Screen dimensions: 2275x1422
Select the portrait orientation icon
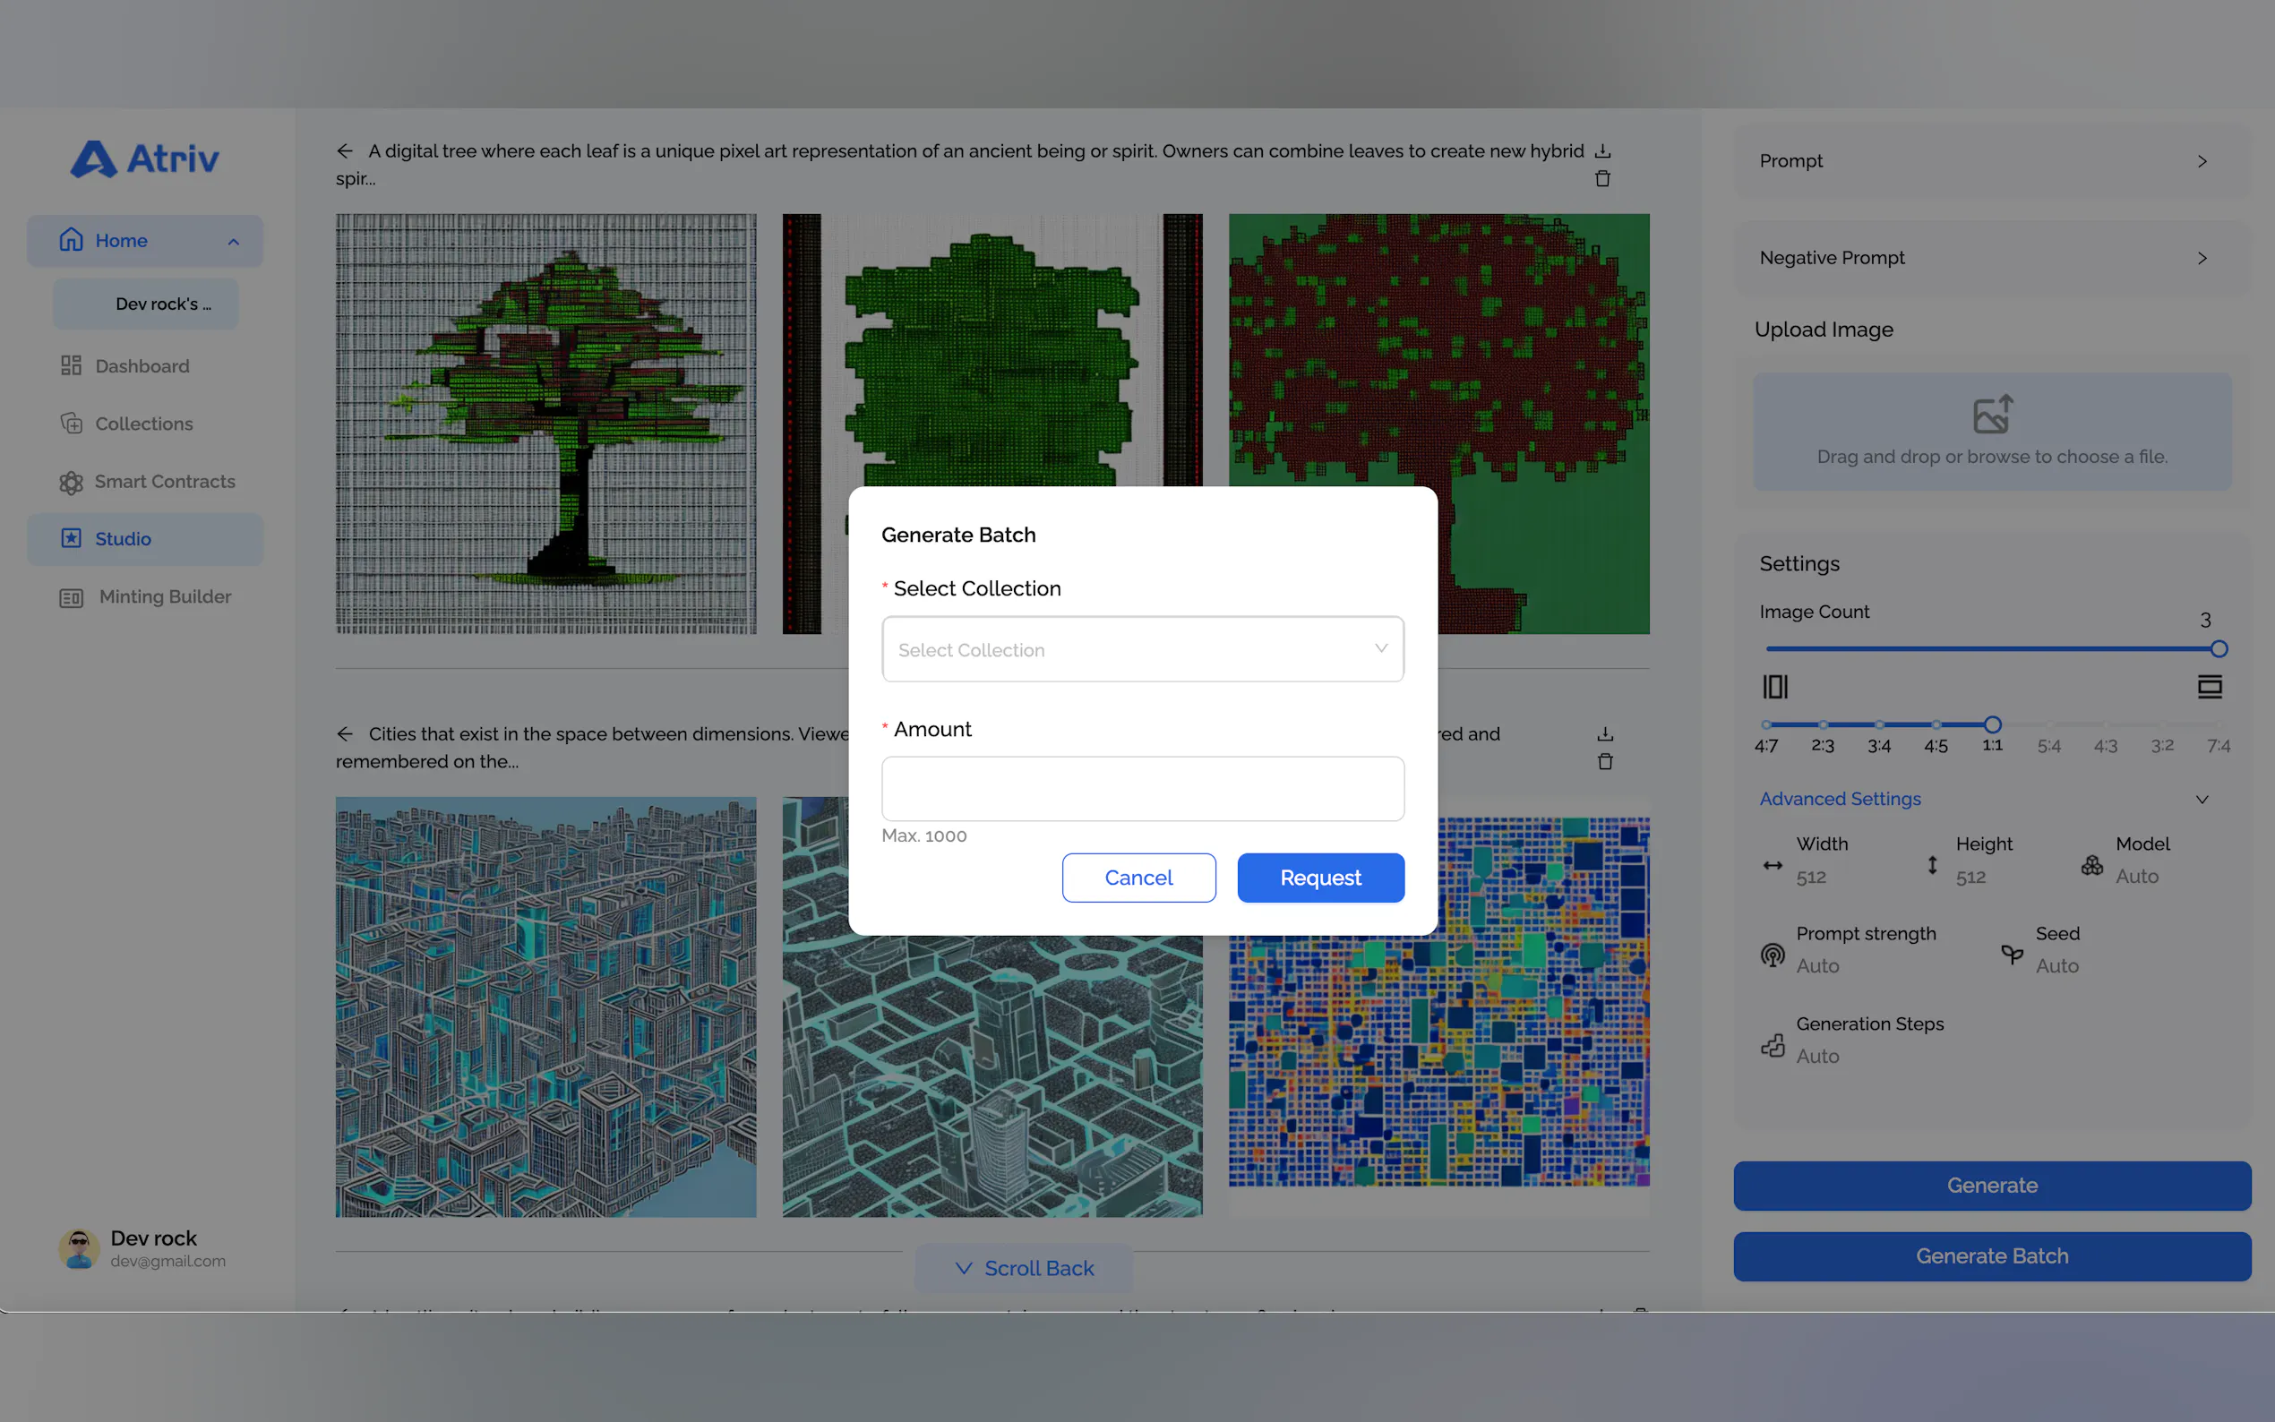click(x=1774, y=687)
